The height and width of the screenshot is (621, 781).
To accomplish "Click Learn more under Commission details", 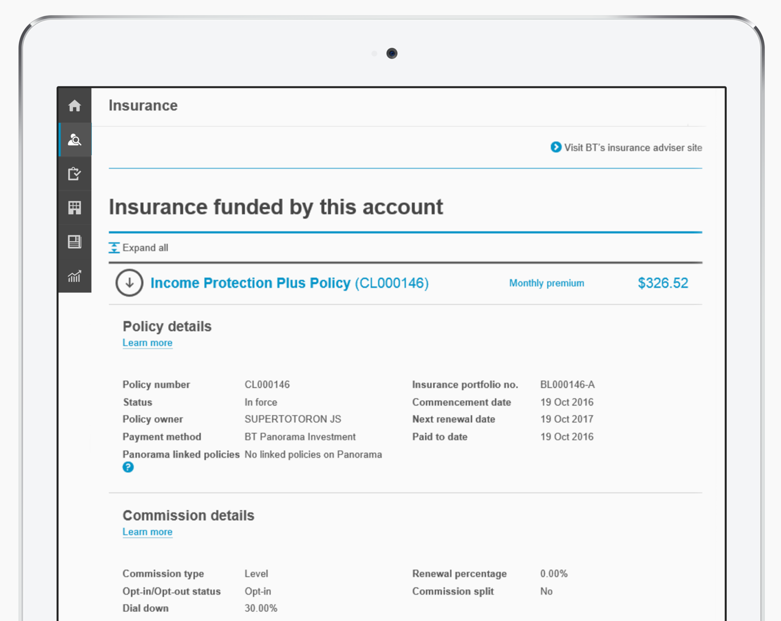I will point(147,532).
